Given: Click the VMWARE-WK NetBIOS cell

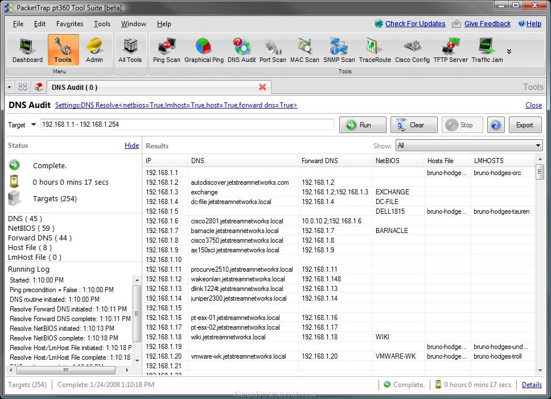Looking at the screenshot, I should point(396,356).
